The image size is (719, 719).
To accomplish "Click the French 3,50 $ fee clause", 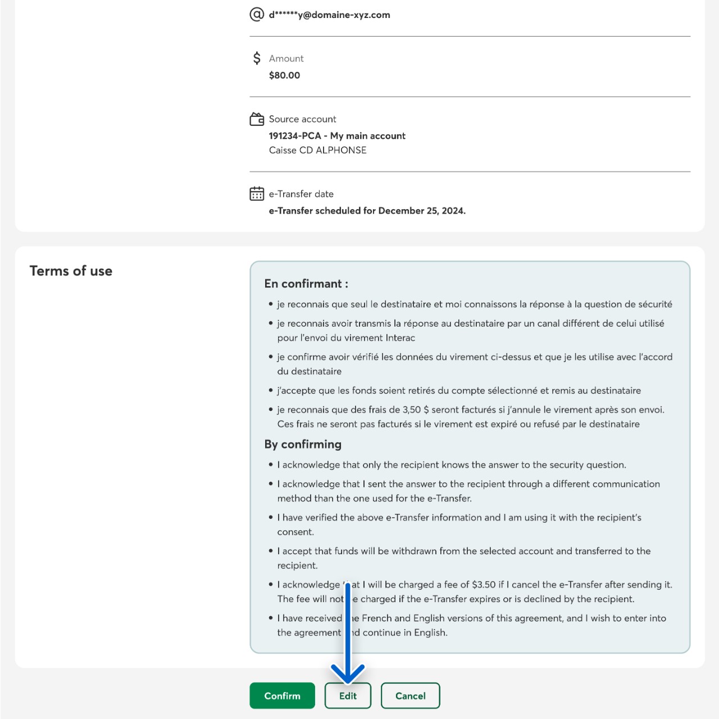I will [470, 417].
